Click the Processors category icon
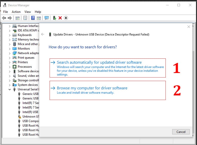Viewport: 197px width, 145px height. (15, 67)
